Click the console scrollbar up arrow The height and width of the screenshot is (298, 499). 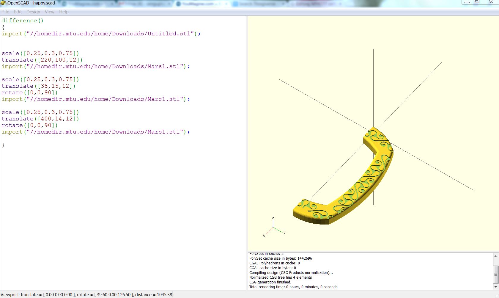pos(495,256)
